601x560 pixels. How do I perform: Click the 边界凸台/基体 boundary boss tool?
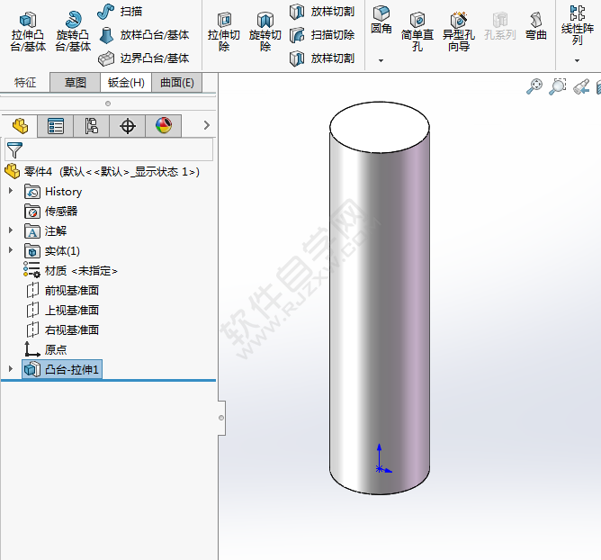pos(144,59)
